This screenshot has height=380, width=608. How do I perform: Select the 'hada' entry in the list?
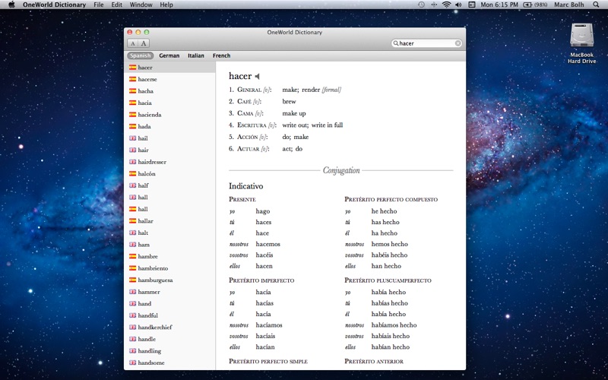pyautogui.click(x=169, y=126)
